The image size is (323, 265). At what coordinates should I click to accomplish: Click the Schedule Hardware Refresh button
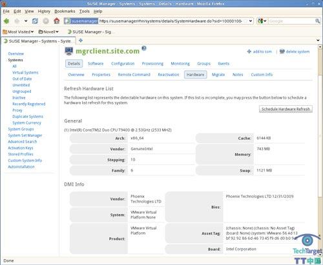[x=286, y=109]
